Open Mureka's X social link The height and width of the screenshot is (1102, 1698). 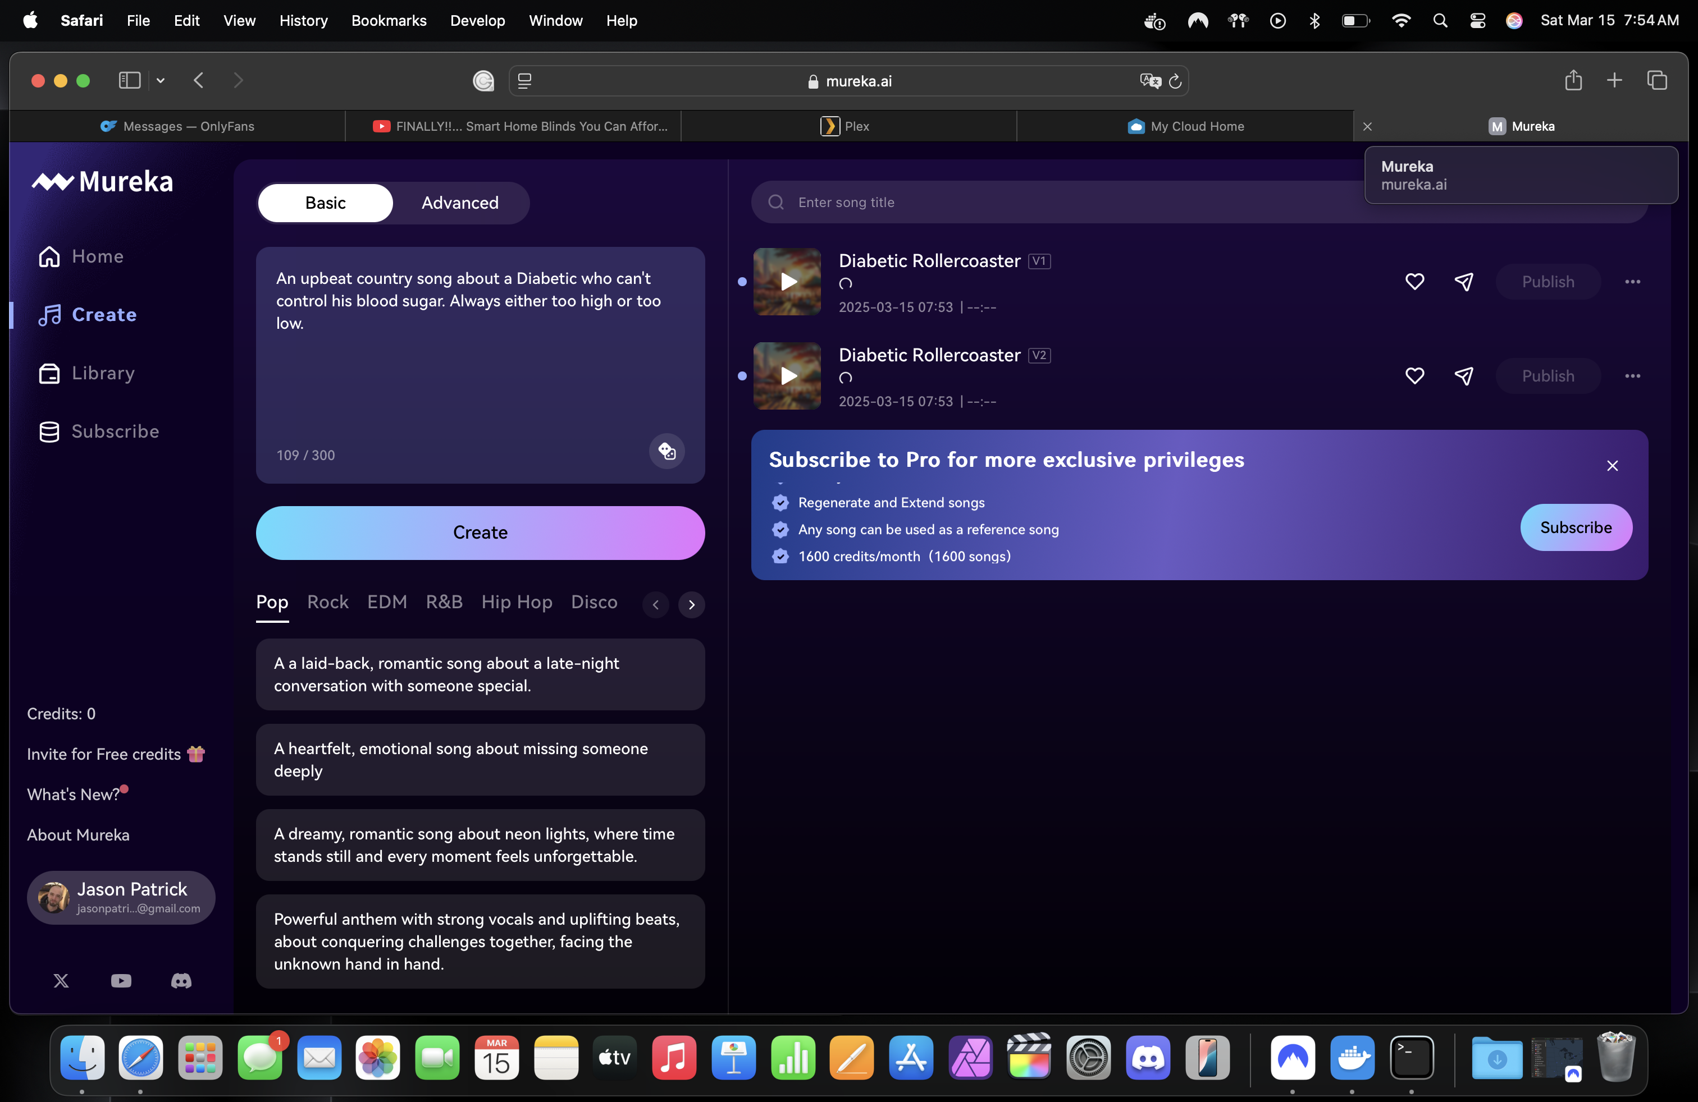[x=61, y=981]
